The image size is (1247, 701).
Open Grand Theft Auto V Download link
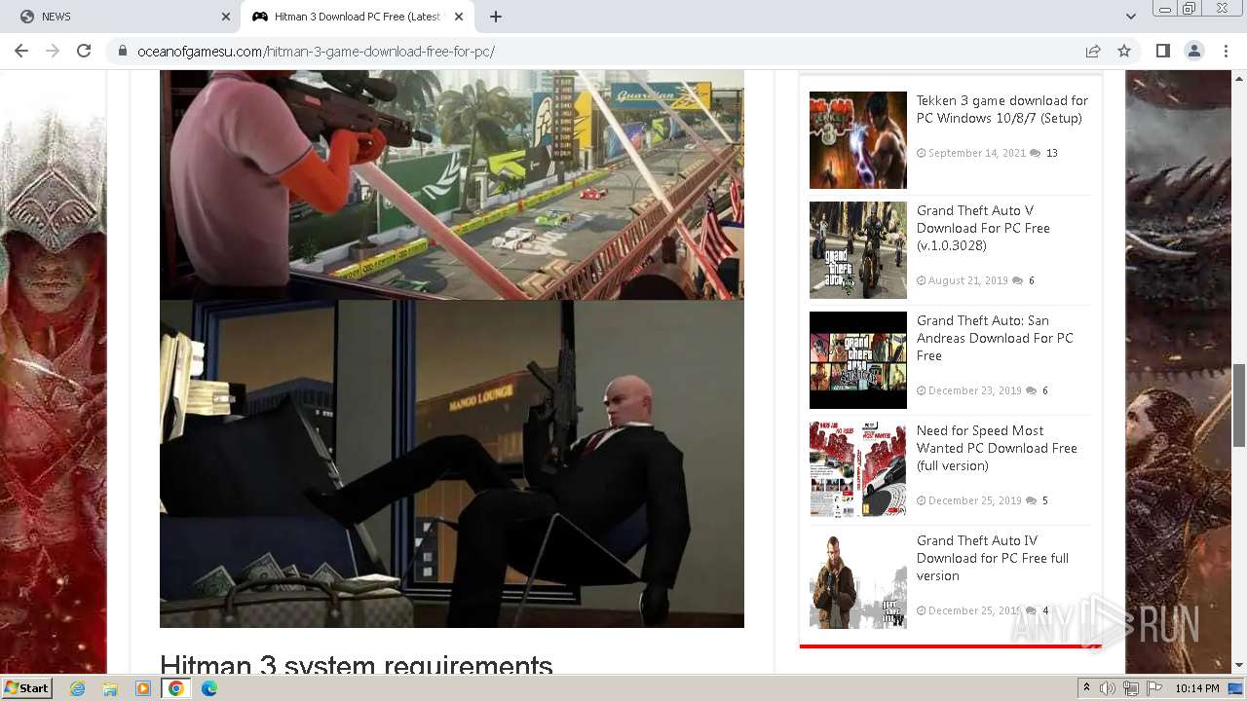tap(984, 228)
